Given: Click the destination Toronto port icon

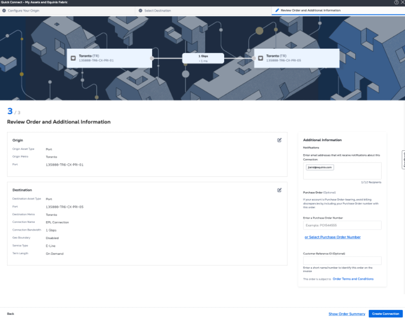Looking at the screenshot, I should [x=260, y=58].
